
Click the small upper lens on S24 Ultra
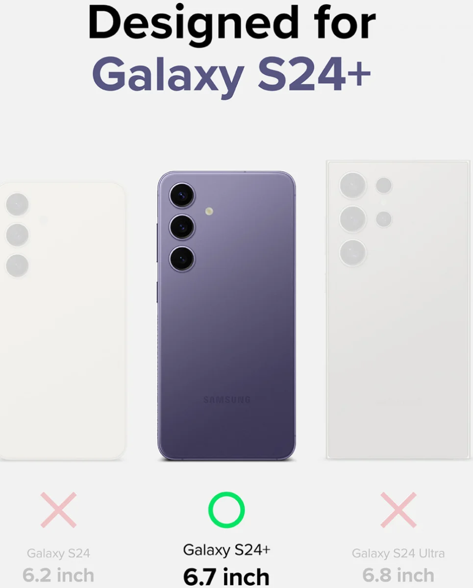click(x=384, y=186)
